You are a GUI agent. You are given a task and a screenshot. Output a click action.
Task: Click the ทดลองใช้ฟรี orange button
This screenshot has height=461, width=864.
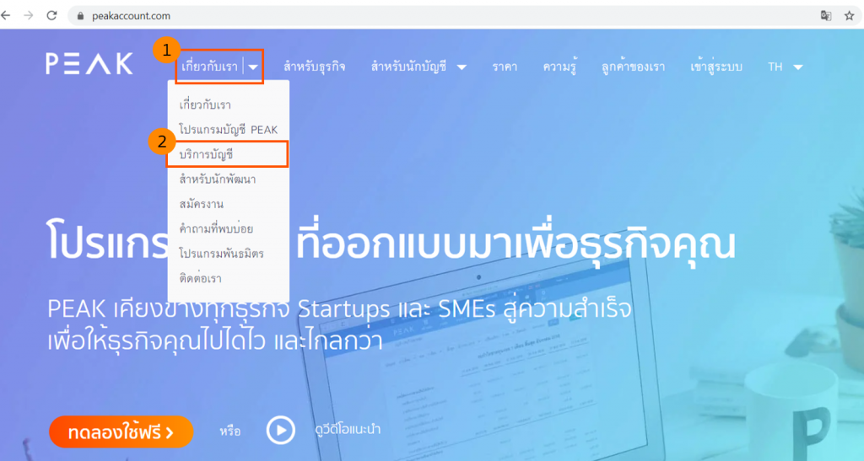(121, 432)
